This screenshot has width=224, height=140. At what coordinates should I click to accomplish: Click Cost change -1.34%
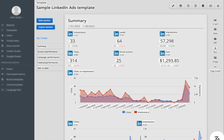(x=175, y=65)
